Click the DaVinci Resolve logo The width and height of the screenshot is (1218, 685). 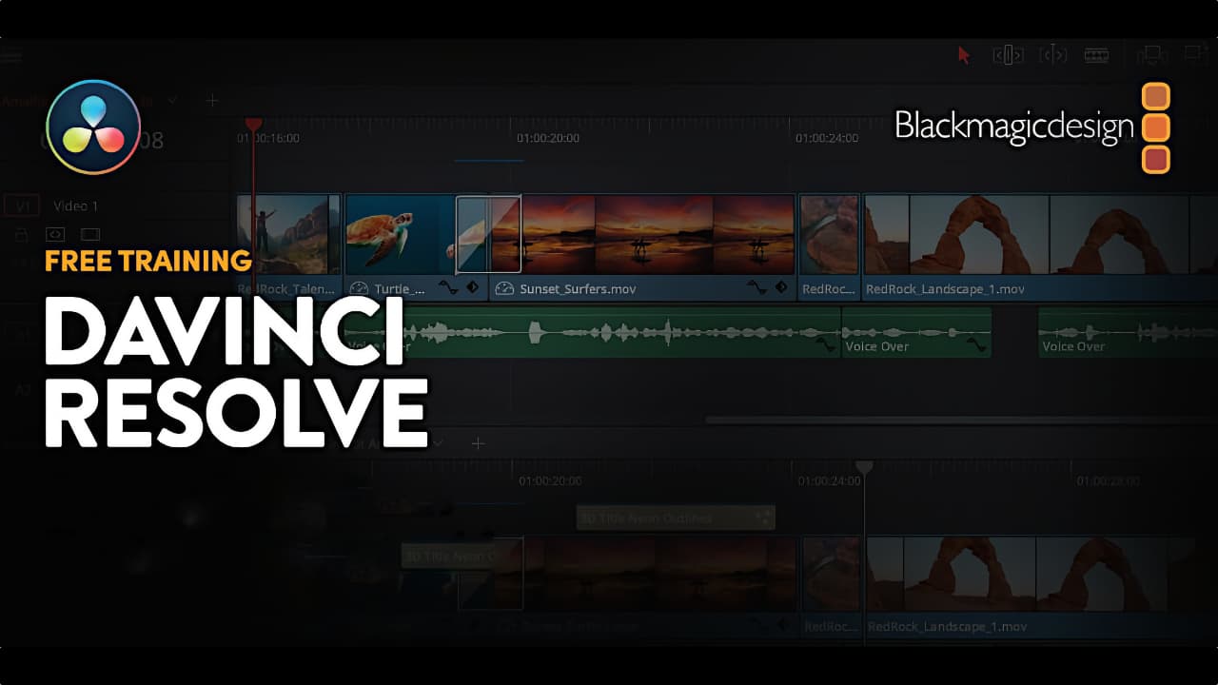tap(92, 127)
